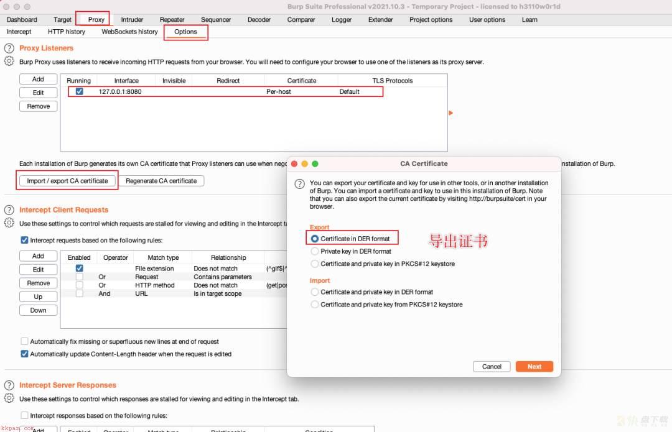
Task: Select export PKCS#12 keystore option
Action: [315, 264]
